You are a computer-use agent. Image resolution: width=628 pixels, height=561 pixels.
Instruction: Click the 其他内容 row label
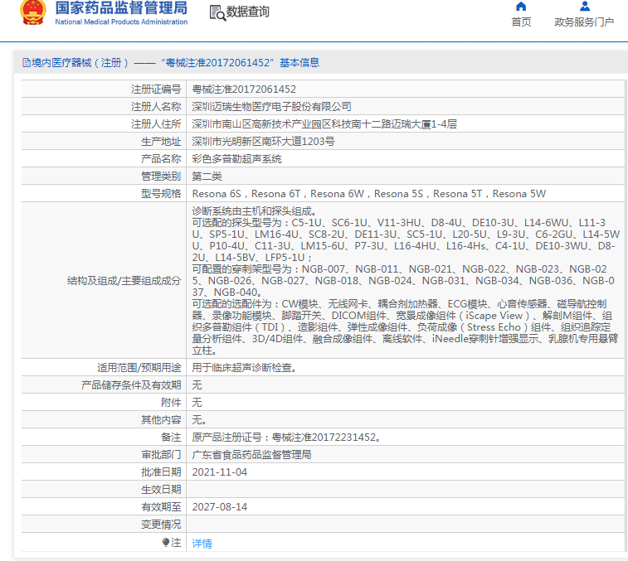click(161, 420)
